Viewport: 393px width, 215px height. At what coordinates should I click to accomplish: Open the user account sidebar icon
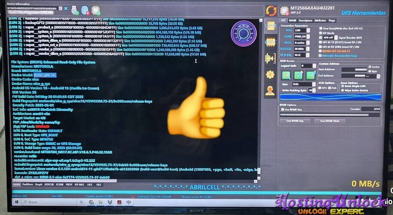(270, 91)
